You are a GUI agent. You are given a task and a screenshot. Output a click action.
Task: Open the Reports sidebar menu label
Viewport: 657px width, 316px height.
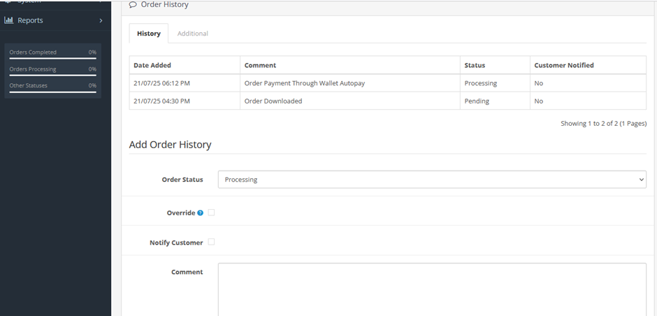[30, 20]
